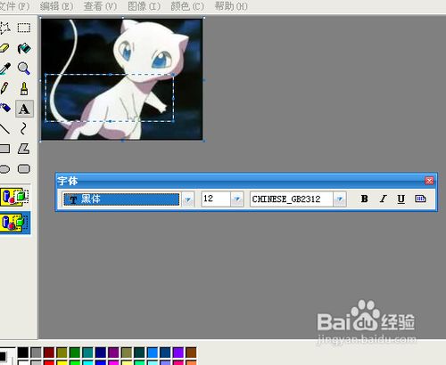Screen dimensions: 446x365
Task: Open the 帮助(H) menu
Action: (x=231, y=6)
